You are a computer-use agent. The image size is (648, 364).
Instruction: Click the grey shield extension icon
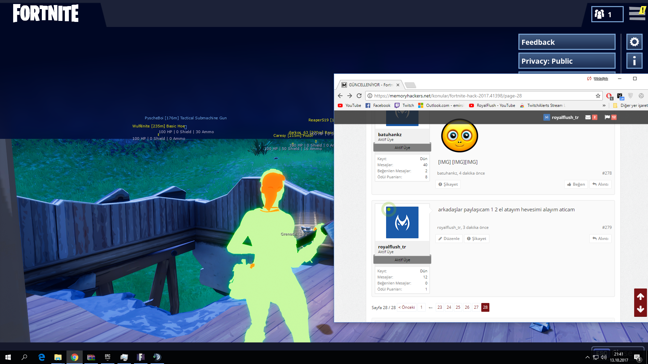tap(630, 96)
